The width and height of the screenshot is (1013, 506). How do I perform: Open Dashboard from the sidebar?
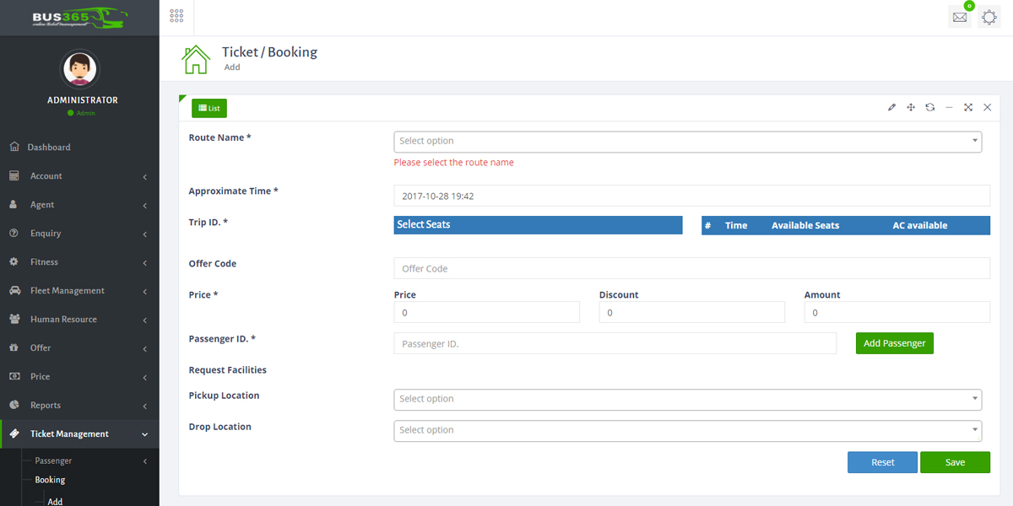pyautogui.click(x=49, y=148)
